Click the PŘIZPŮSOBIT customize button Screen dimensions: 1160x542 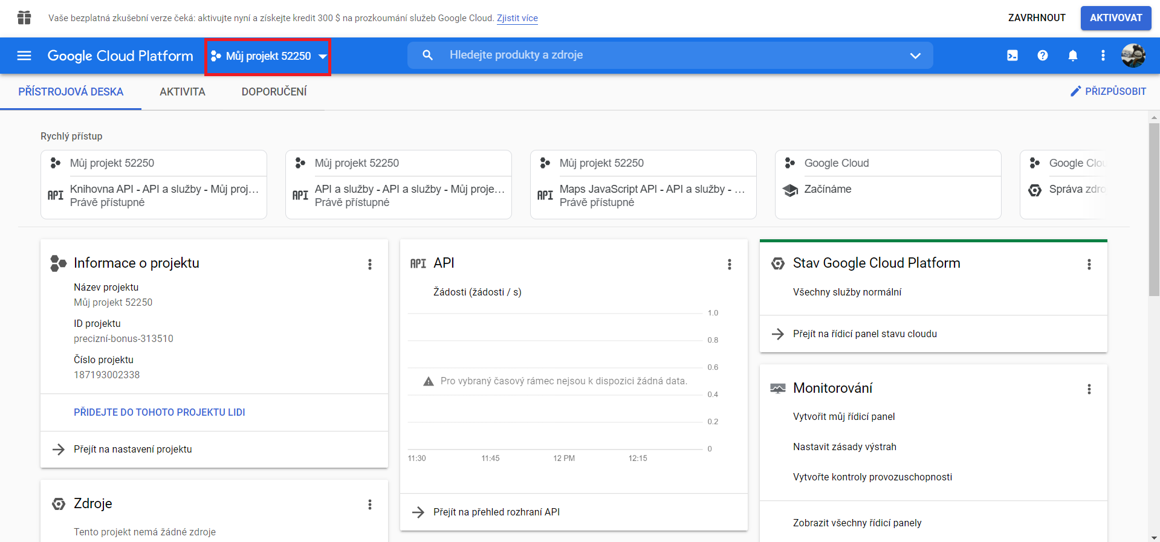coord(1108,91)
